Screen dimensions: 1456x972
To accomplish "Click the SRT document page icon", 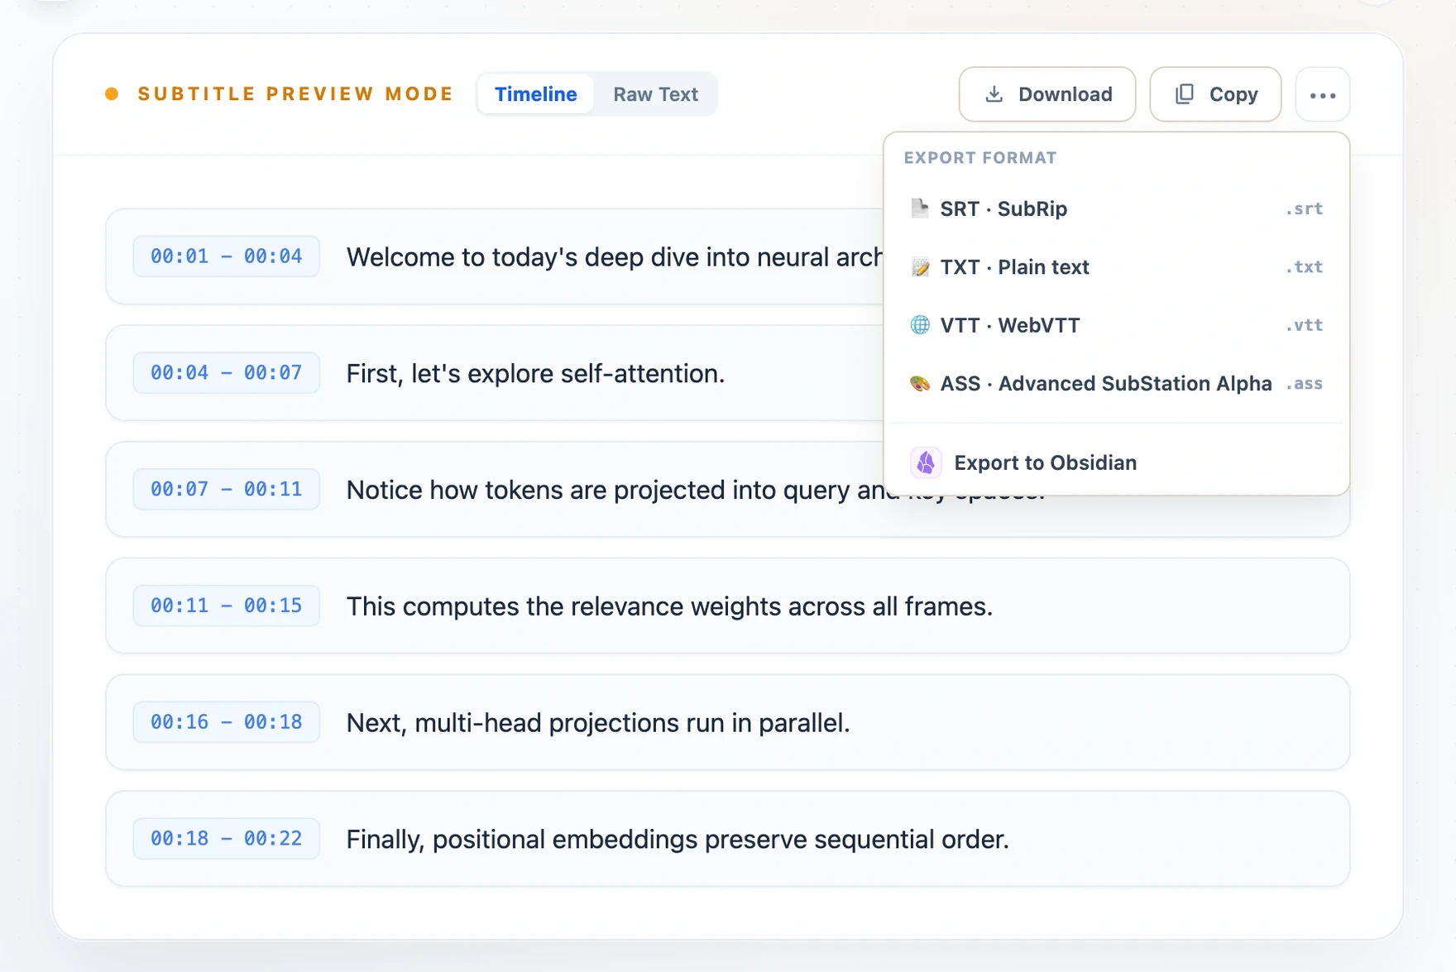I will pyautogui.click(x=919, y=208).
